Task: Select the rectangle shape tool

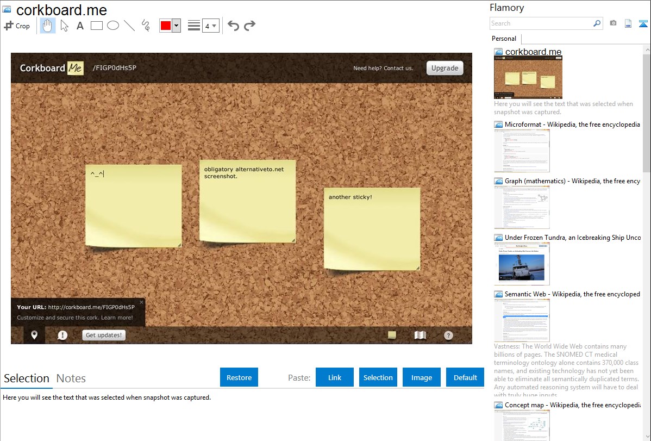Action: [96, 26]
